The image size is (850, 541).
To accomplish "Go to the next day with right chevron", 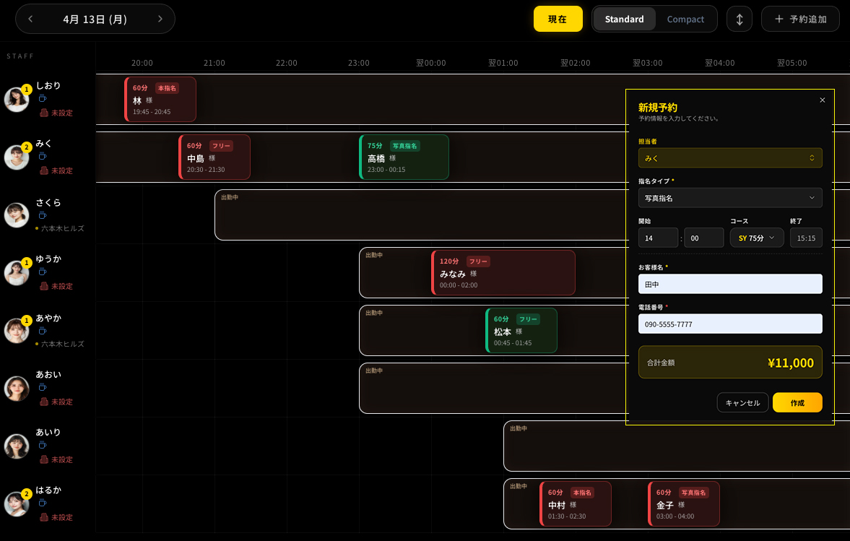I will coord(160,19).
